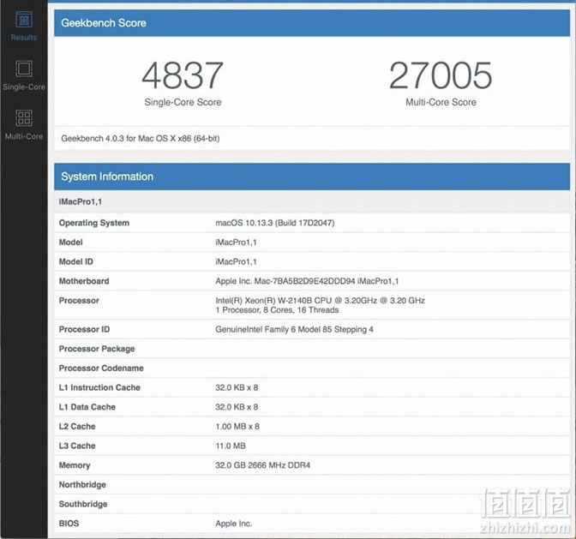
Task: Click the 11.0 MB value
Action: pos(231,446)
